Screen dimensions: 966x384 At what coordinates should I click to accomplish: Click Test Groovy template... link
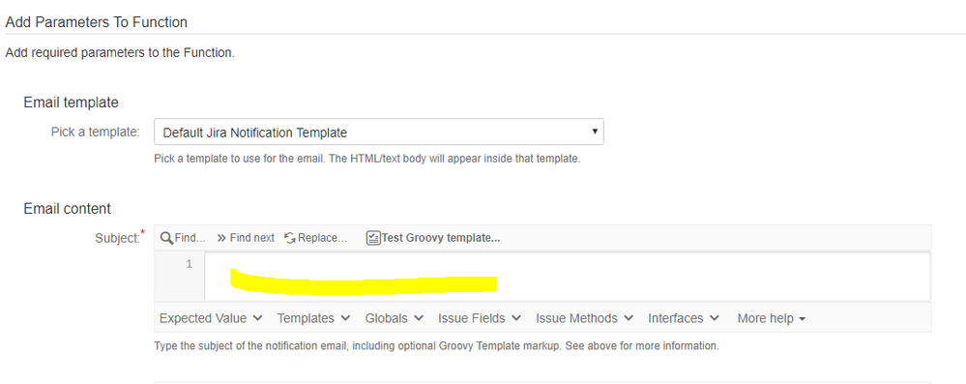tap(441, 238)
